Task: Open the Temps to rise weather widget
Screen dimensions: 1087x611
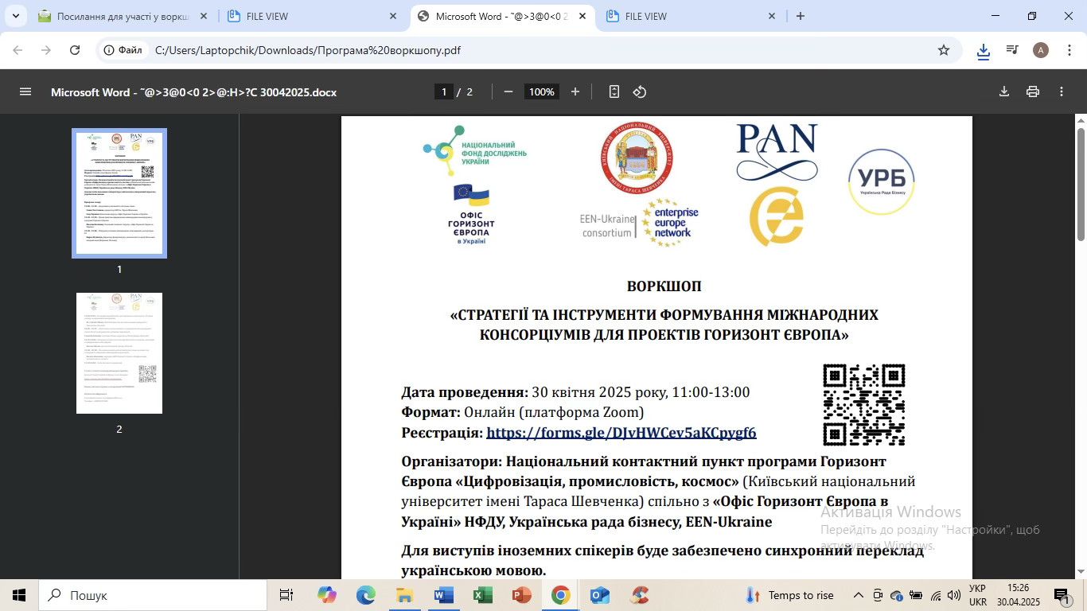Action: click(x=789, y=595)
